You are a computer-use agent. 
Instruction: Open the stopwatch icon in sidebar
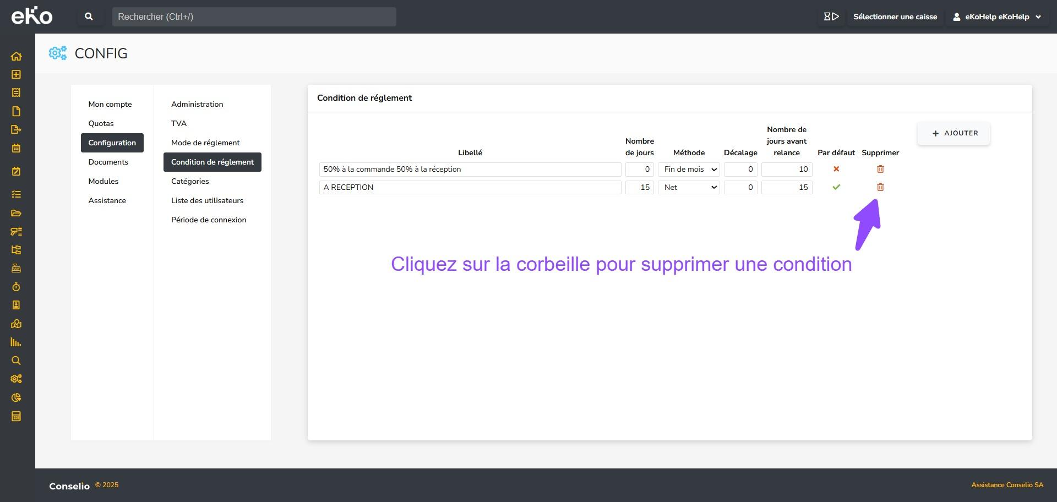[x=16, y=287]
